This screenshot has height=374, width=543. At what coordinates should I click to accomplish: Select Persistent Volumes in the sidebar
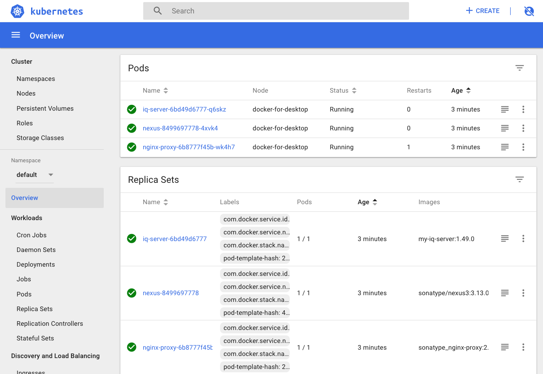click(x=45, y=109)
